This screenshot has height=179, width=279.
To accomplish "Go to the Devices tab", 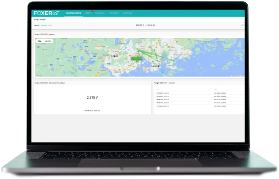I will tap(100, 13).
